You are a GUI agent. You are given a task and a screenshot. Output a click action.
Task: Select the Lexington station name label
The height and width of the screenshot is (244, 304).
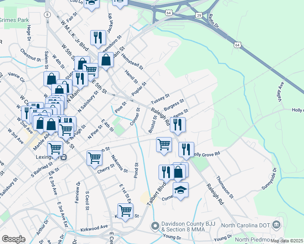pyautogui.click(x=48, y=157)
